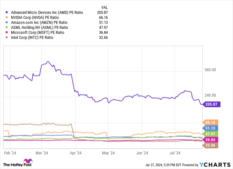
Task: Click the orange NVIDIA legend dot
Action: click(x=6, y=17)
